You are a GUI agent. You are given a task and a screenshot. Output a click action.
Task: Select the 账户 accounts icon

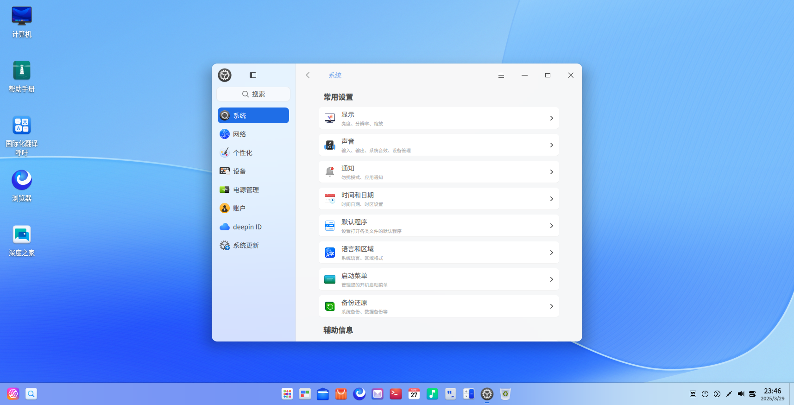[x=225, y=208]
